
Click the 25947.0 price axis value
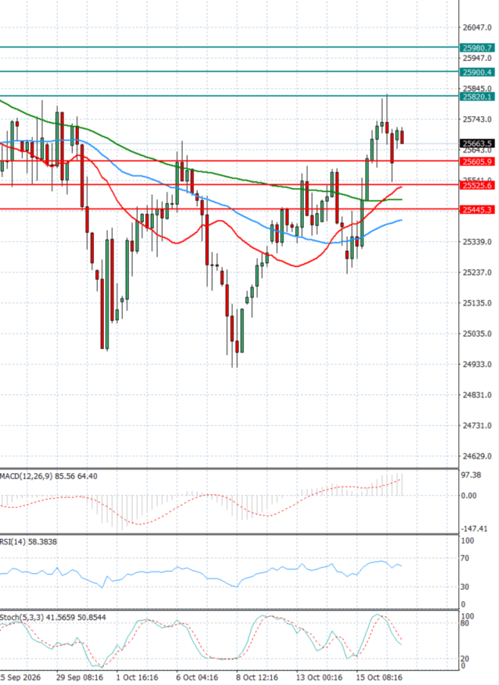477,58
